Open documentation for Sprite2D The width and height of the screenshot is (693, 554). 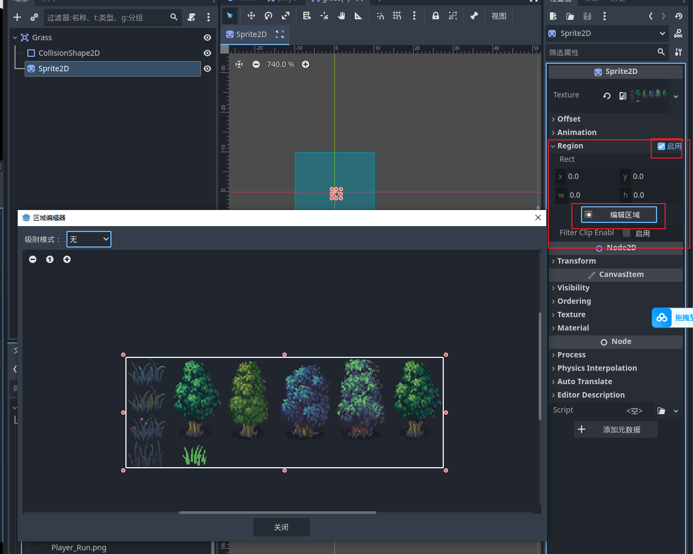(x=679, y=33)
